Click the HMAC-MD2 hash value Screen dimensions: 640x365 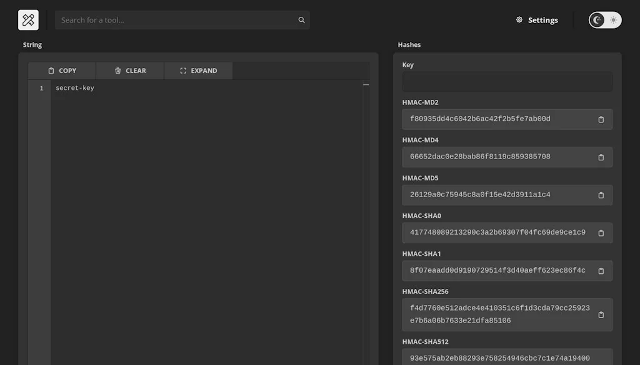coord(480,119)
